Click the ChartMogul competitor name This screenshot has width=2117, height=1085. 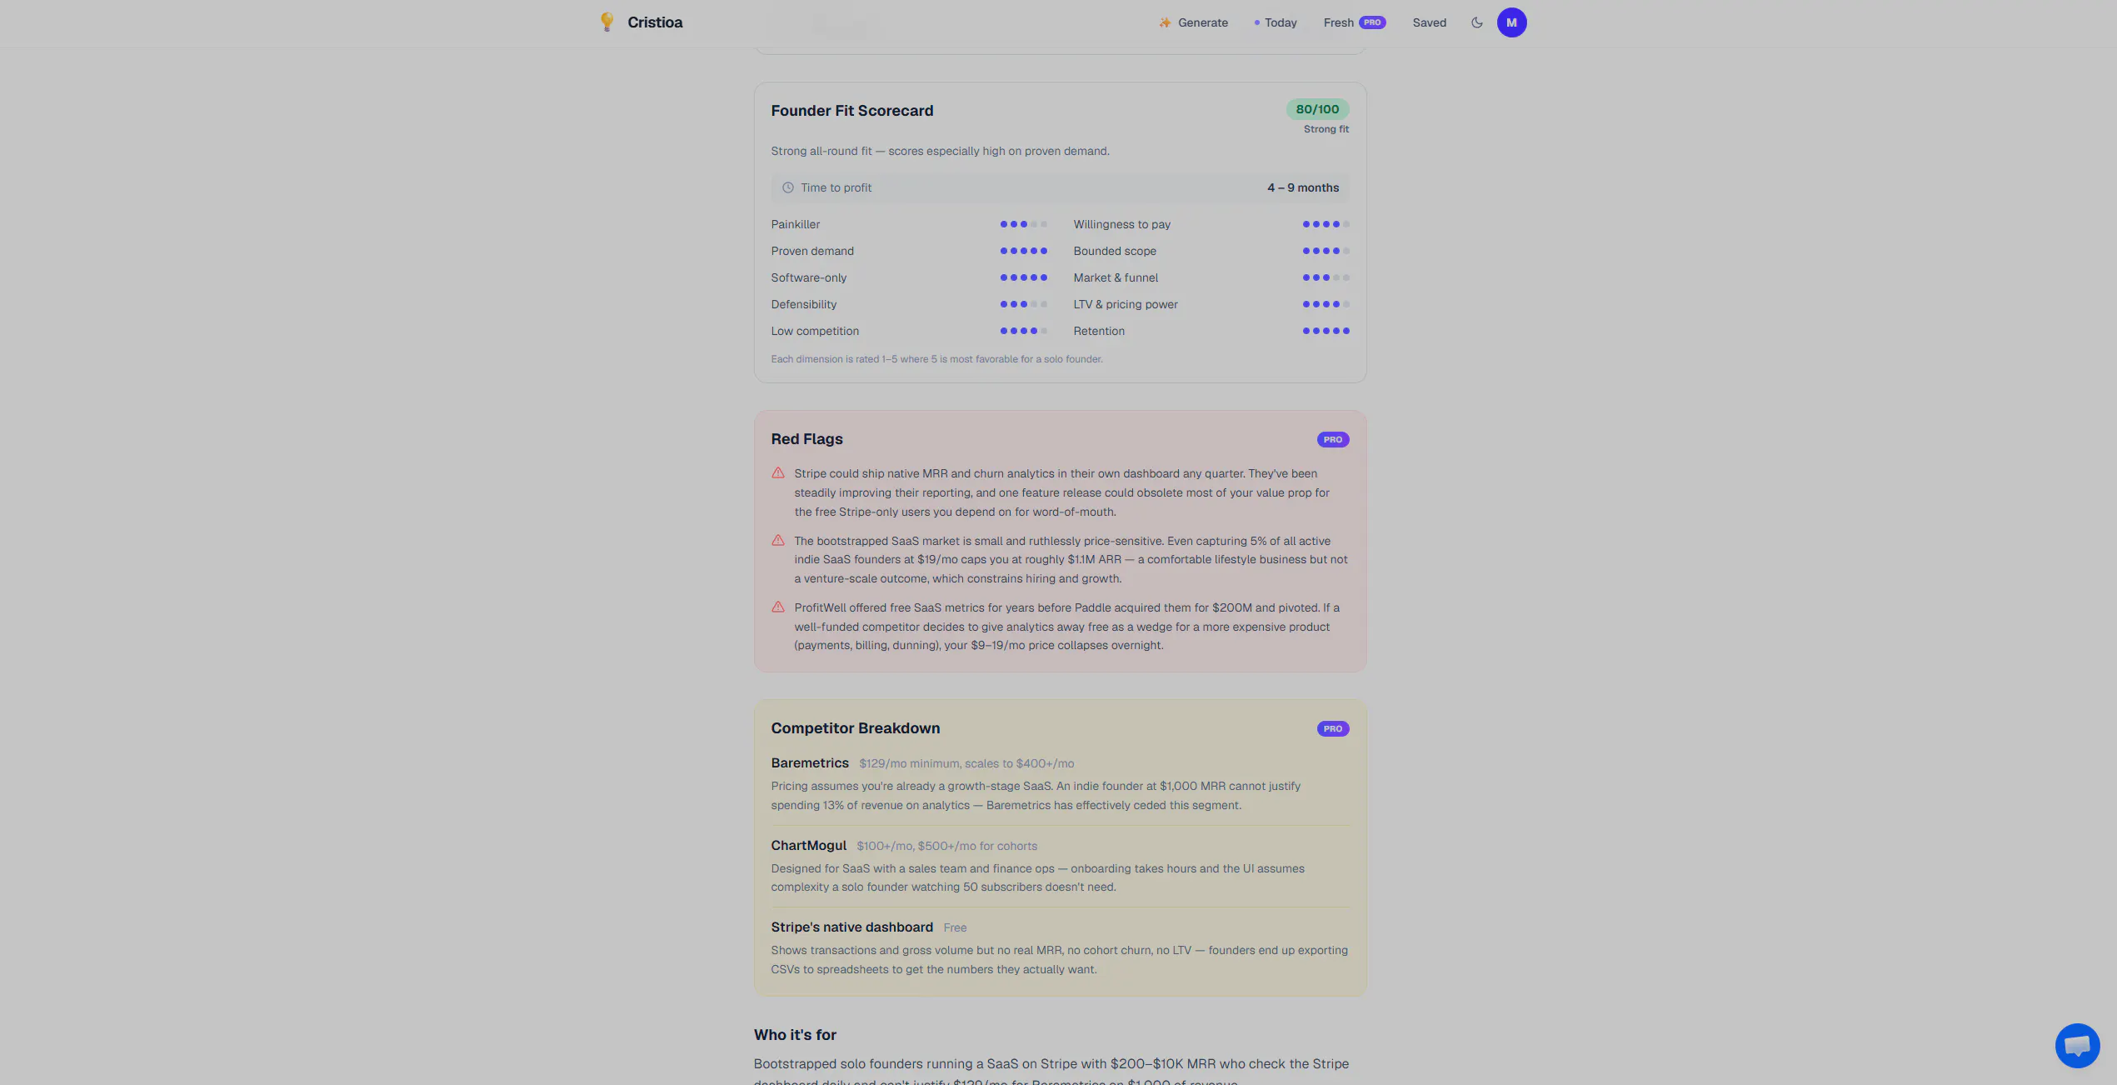pyautogui.click(x=809, y=846)
